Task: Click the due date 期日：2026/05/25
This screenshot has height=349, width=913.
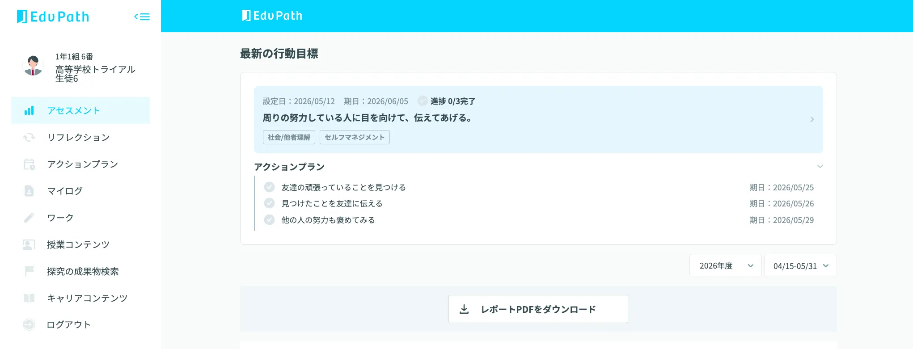Action: click(x=782, y=187)
